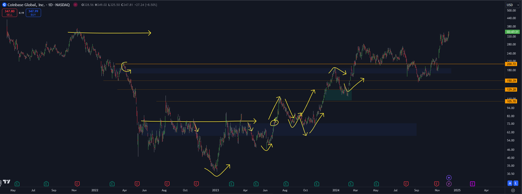Open the green earnings marker right after the 2022 label
The width and height of the screenshot is (522, 194).
pyautogui.click(x=112, y=184)
